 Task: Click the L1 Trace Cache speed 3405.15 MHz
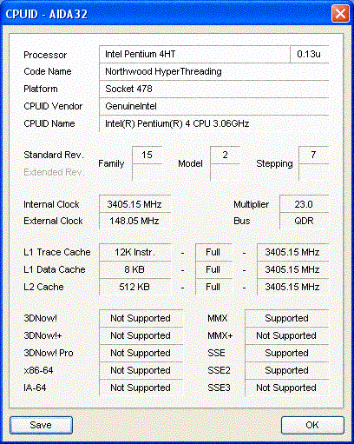pyautogui.click(x=292, y=252)
